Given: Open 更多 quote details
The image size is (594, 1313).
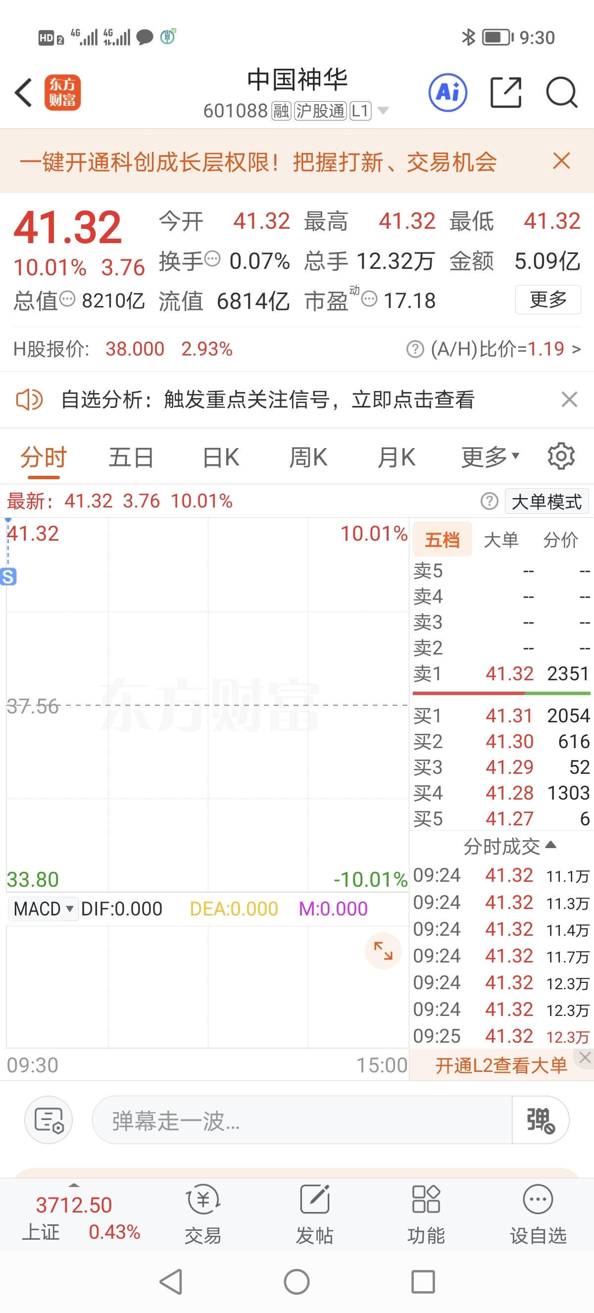Looking at the screenshot, I should coord(548,299).
